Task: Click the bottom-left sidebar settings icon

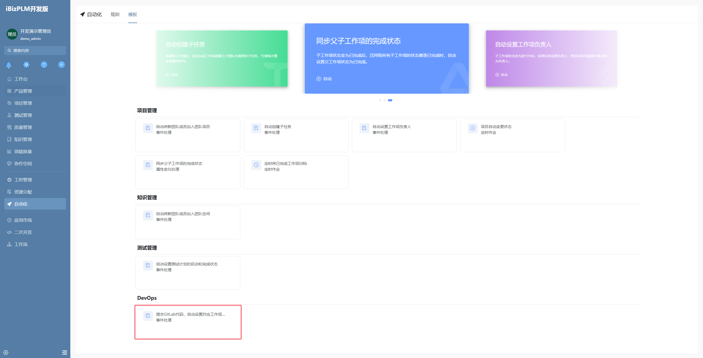Action: pos(6,353)
